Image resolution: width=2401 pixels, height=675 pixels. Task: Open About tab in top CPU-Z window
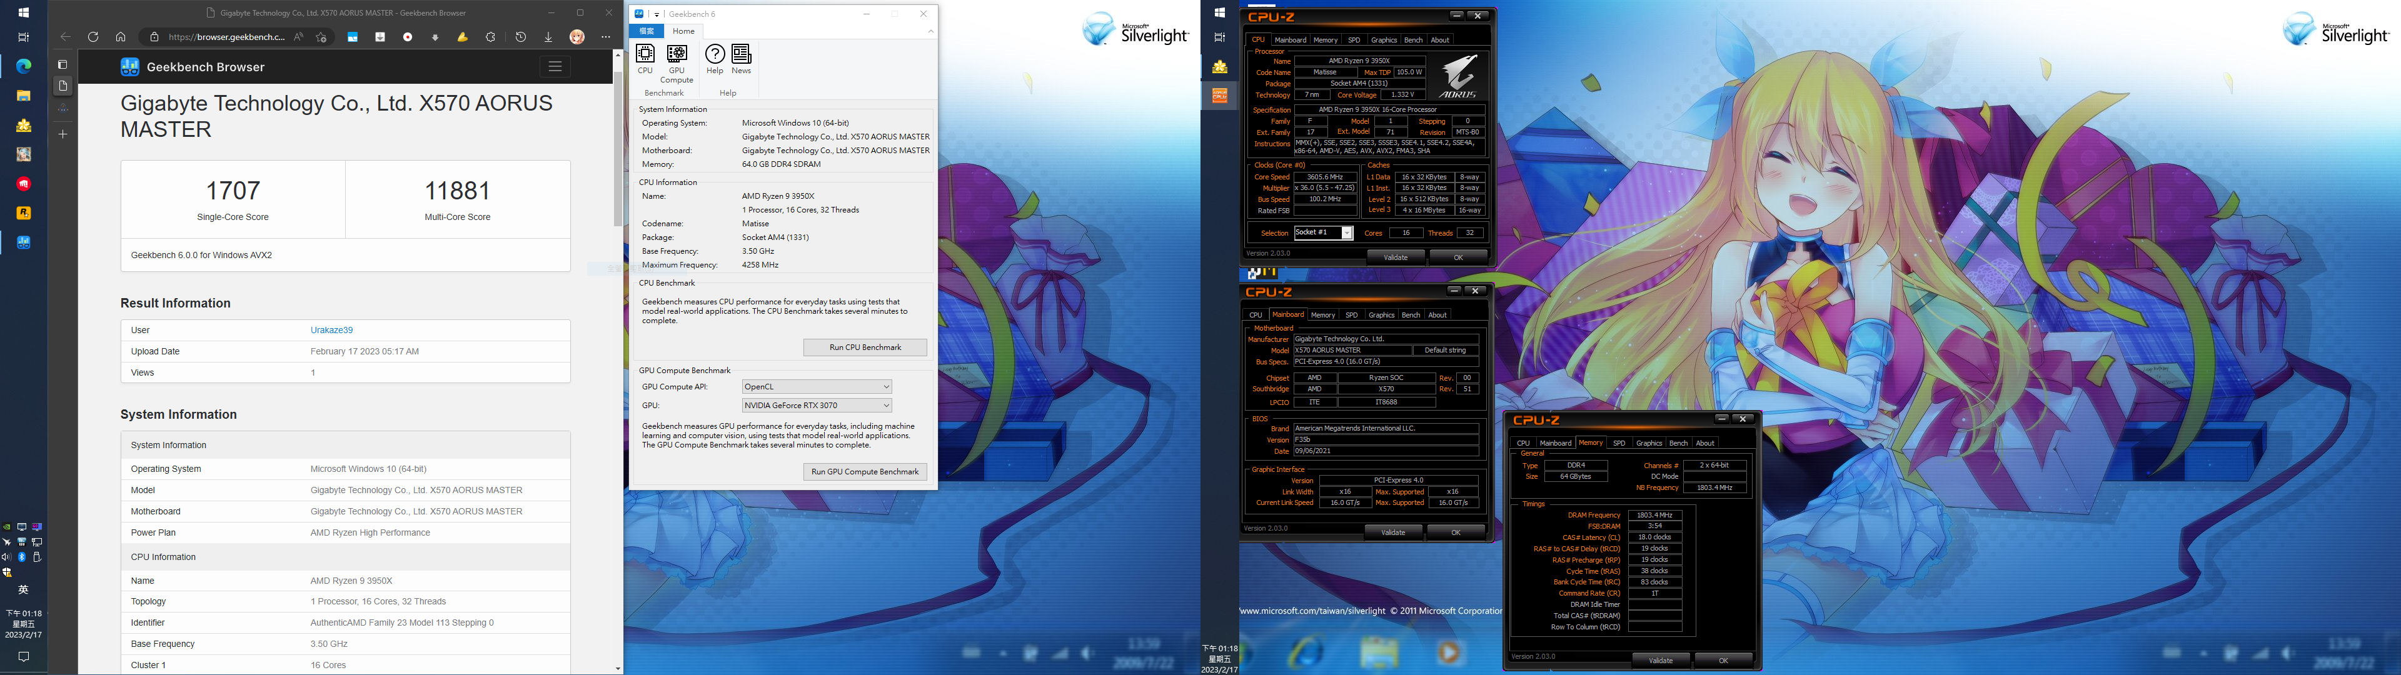pos(1440,40)
